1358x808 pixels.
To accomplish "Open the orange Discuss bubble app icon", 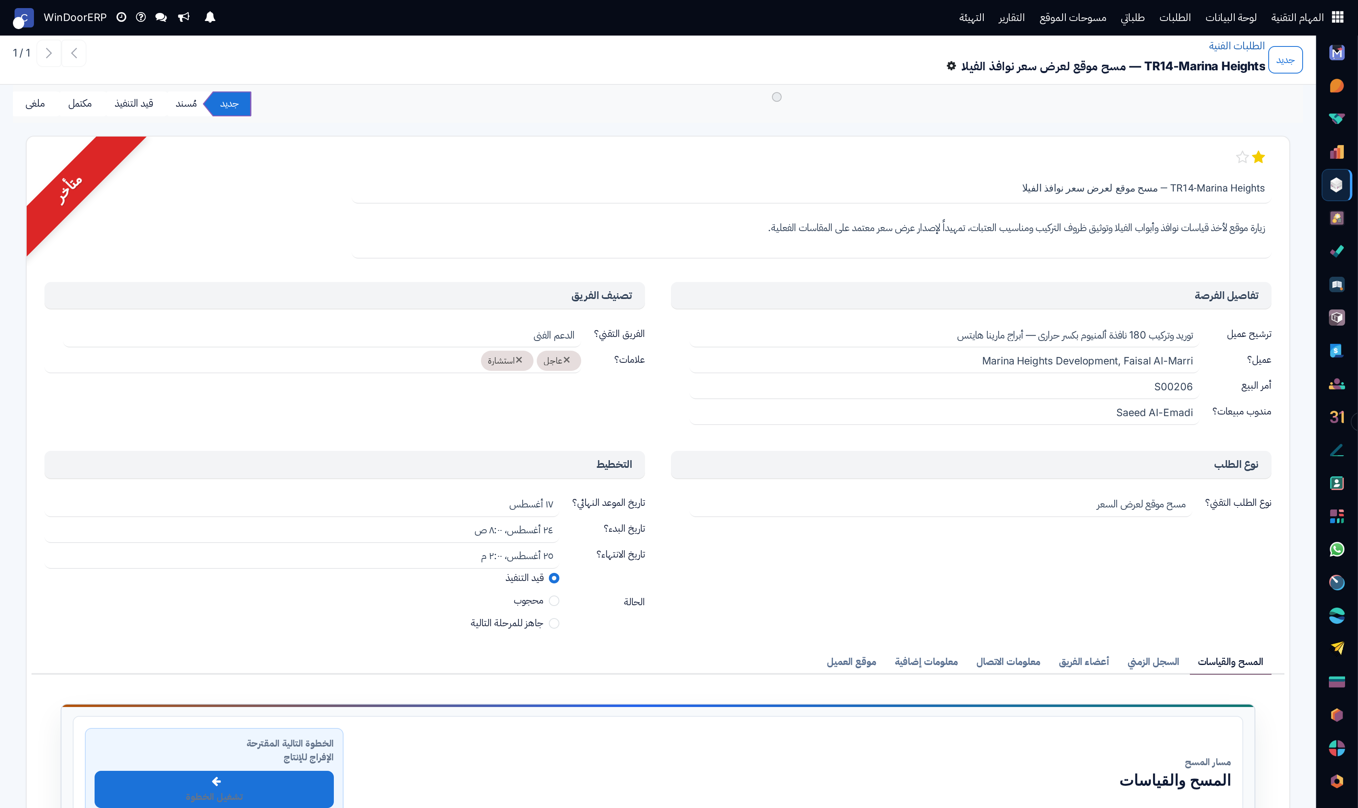I will click(1337, 86).
